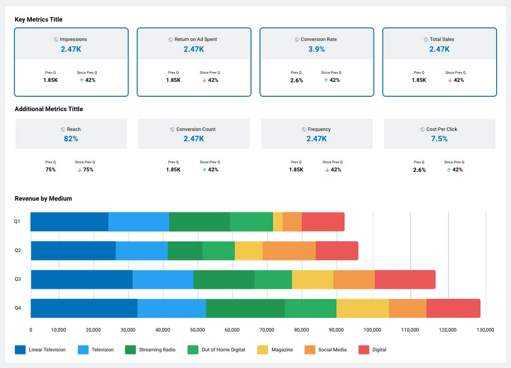The image size is (511, 368).
Task: Click Prev Q value 1.85K in Impressions card
Action: [50, 80]
